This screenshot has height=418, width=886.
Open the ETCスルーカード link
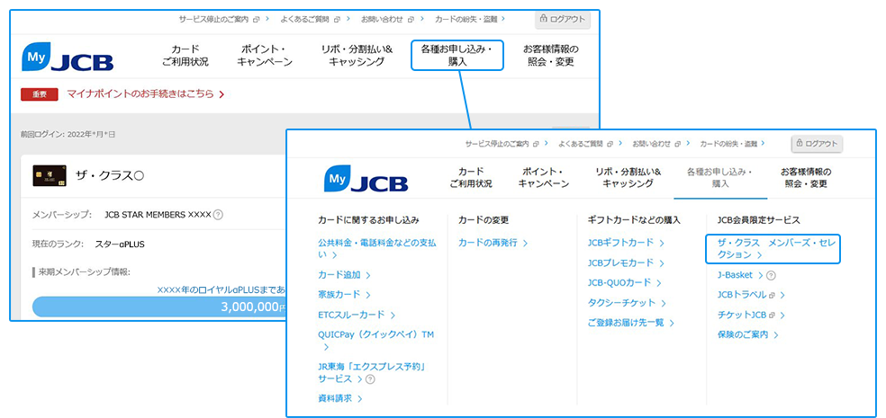click(357, 315)
